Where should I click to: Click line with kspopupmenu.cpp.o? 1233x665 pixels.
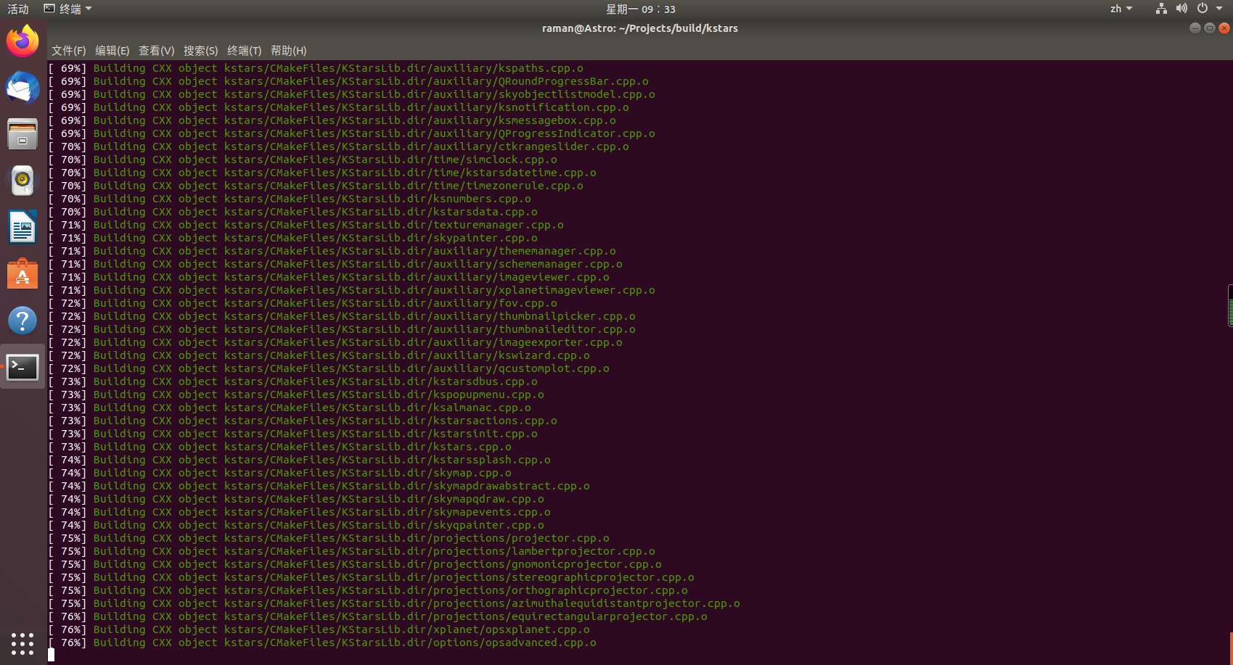point(296,395)
